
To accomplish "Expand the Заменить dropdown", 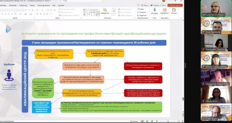I will tap(147, 12).
